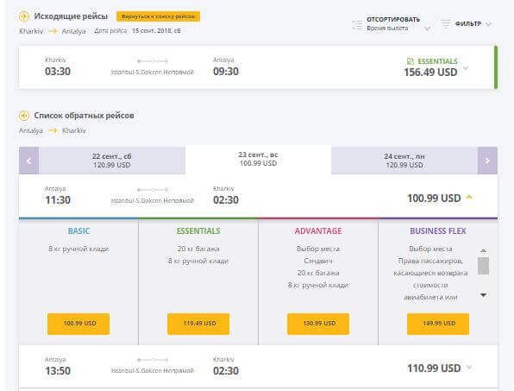The height and width of the screenshot is (391, 514).
Task: Select the 22 Sept date tab
Action: (x=112, y=161)
